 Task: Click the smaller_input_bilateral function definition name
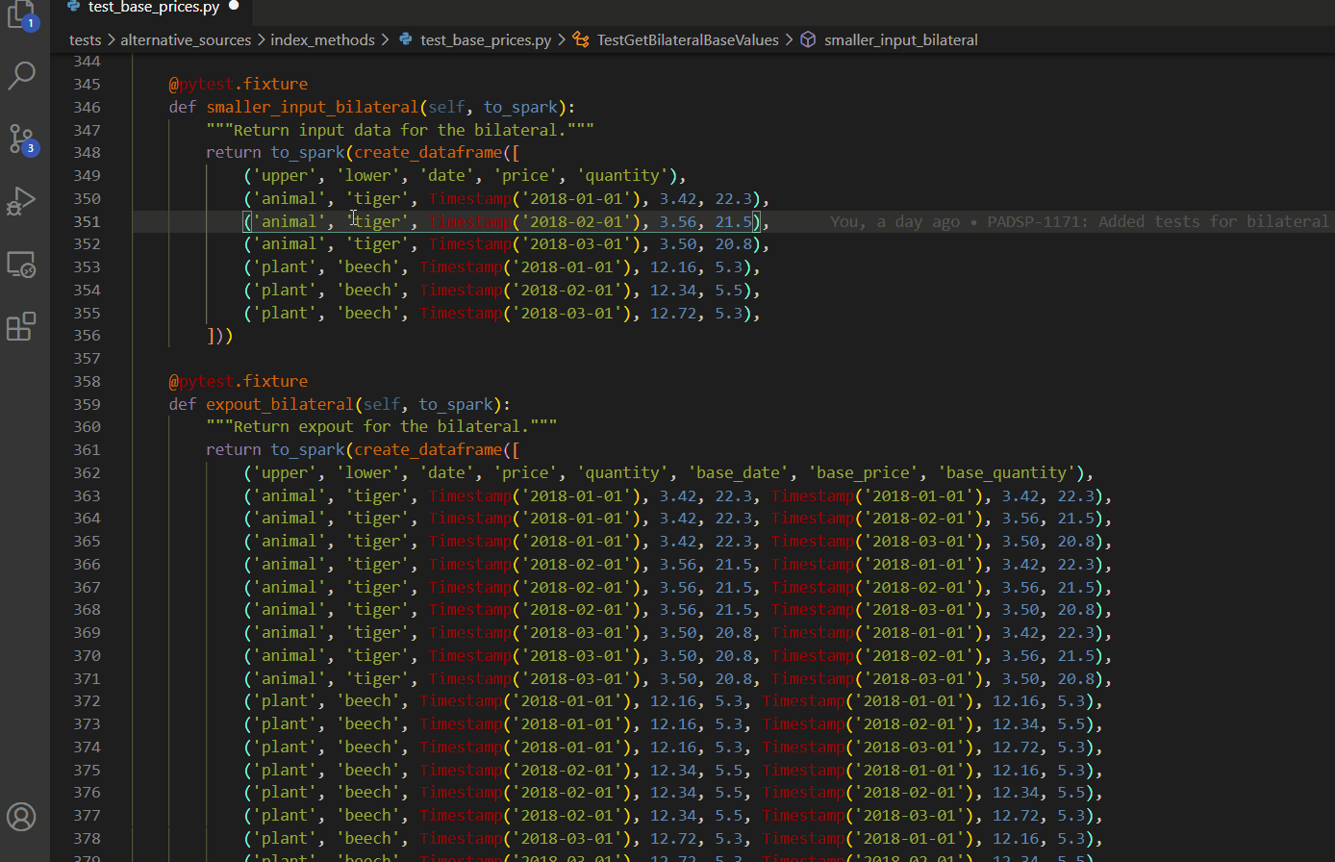tap(313, 107)
